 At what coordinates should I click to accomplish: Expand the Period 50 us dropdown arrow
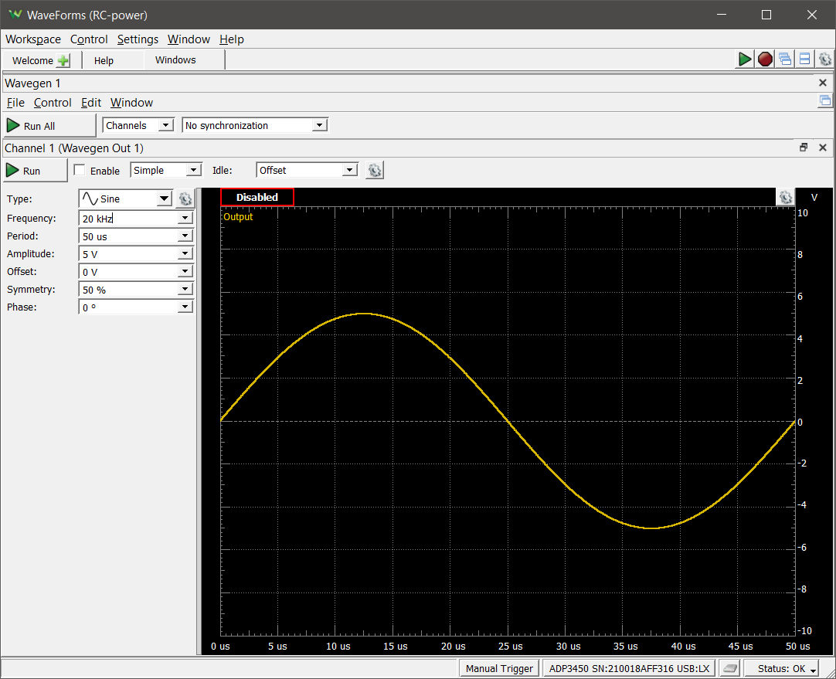click(x=185, y=236)
